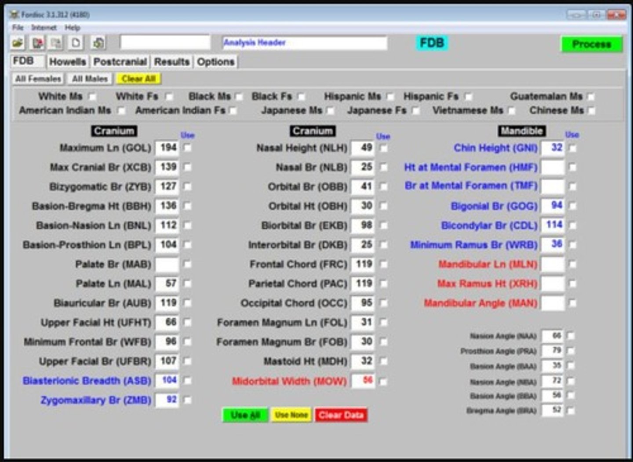The width and height of the screenshot is (633, 462).
Task: Click the green save-copy toolbar icon
Action: point(98,43)
